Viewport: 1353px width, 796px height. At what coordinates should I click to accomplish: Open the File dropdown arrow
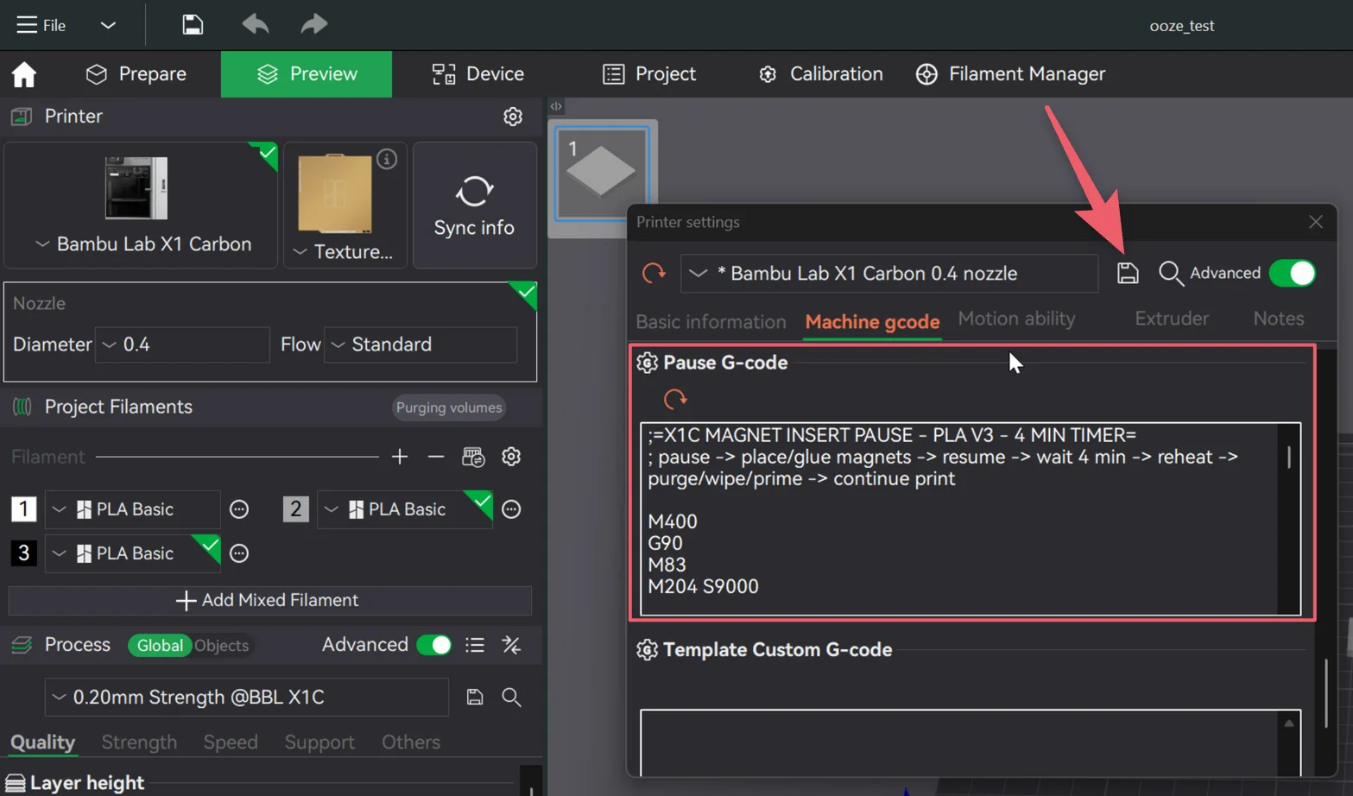[108, 25]
